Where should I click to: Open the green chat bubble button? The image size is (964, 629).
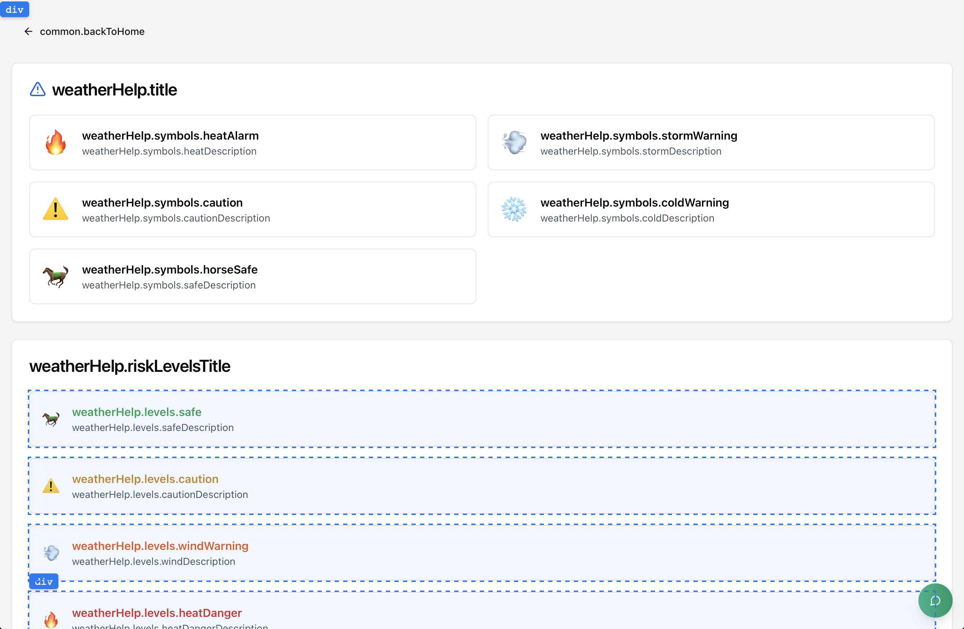coord(935,600)
